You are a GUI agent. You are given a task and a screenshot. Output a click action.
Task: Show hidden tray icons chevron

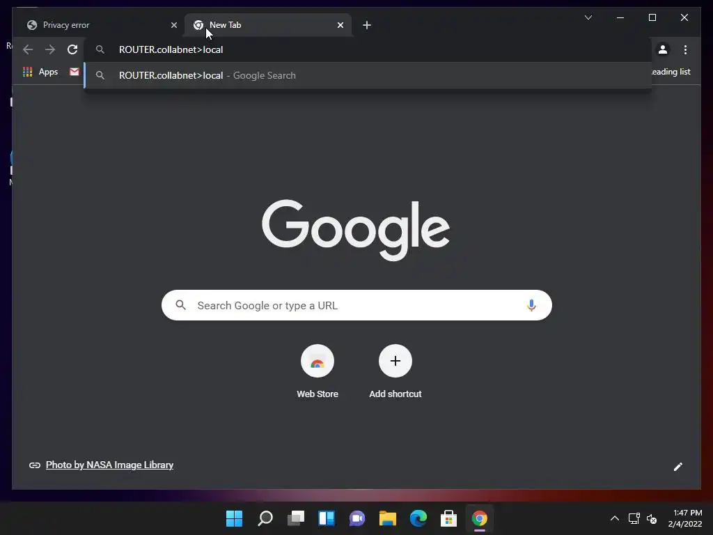coord(614,518)
